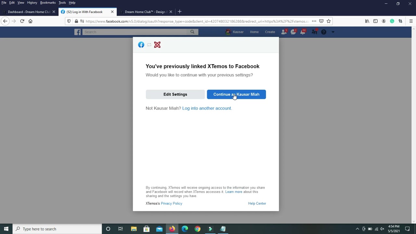The height and width of the screenshot is (234, 416).
Task: Bookmark this page with star icon
Action: point(329,21)
